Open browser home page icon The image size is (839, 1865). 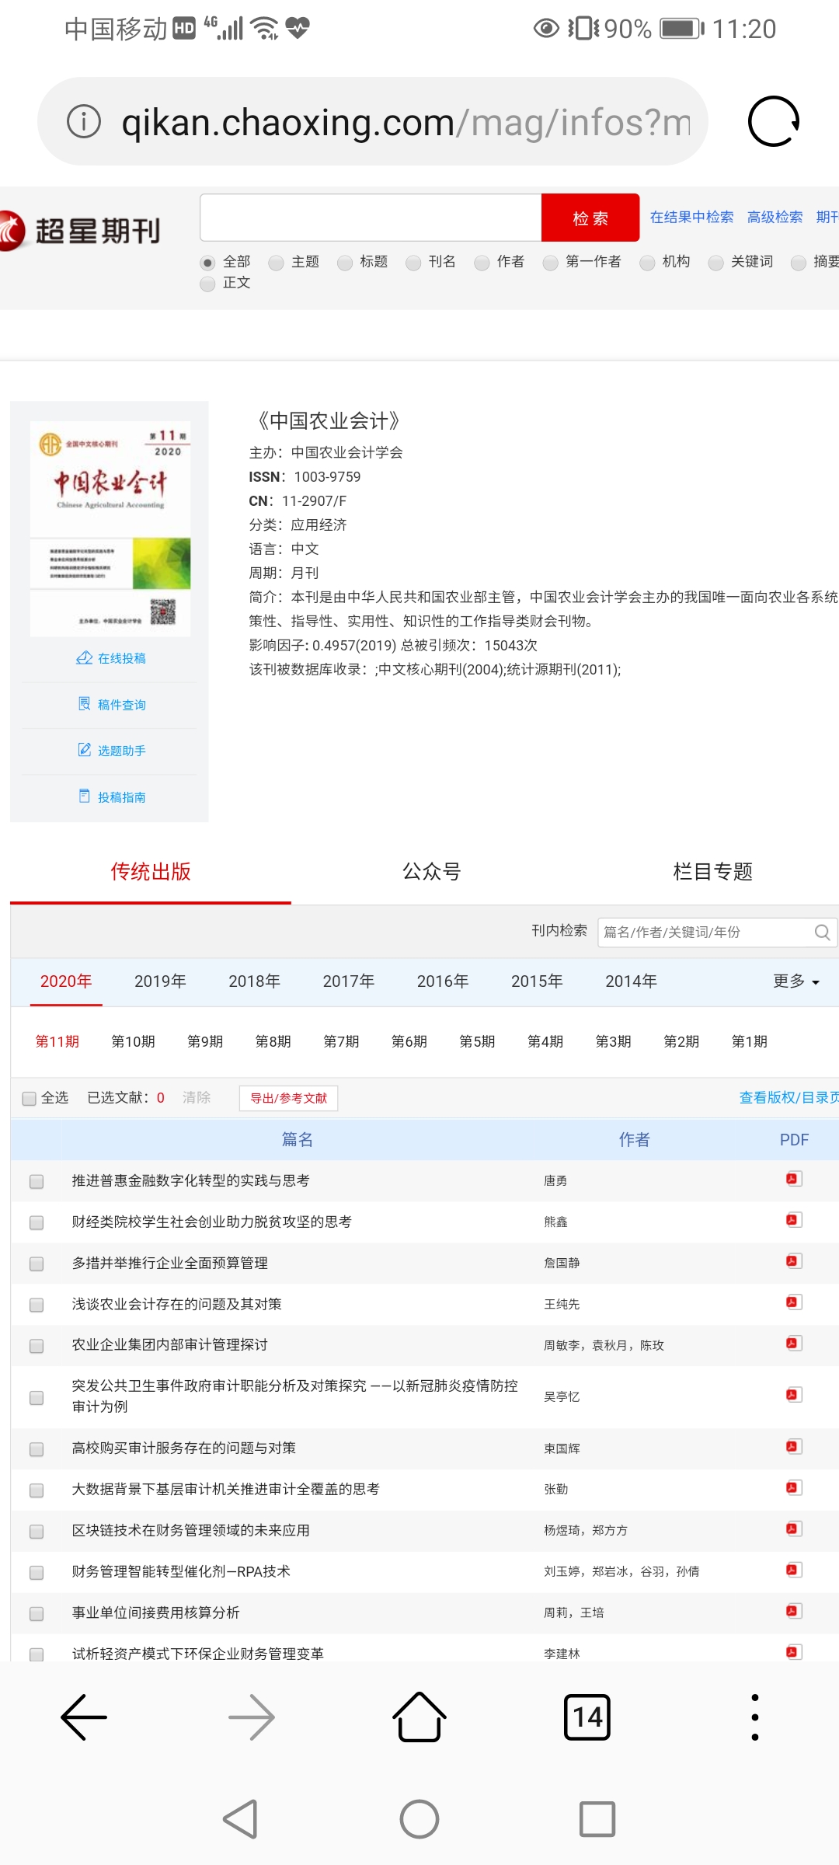coord(419,1717)
